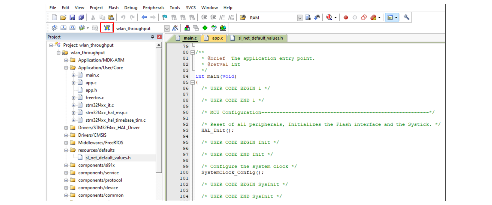Select stm32f4xx_it.c in the project tree
The height and width of the screenshot is (205, 492).
[x=100, y=105]
